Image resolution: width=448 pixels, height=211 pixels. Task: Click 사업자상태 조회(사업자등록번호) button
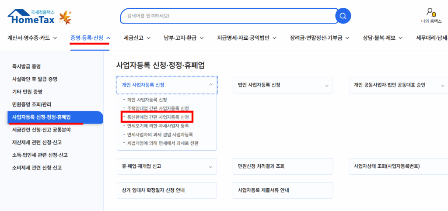398,166
